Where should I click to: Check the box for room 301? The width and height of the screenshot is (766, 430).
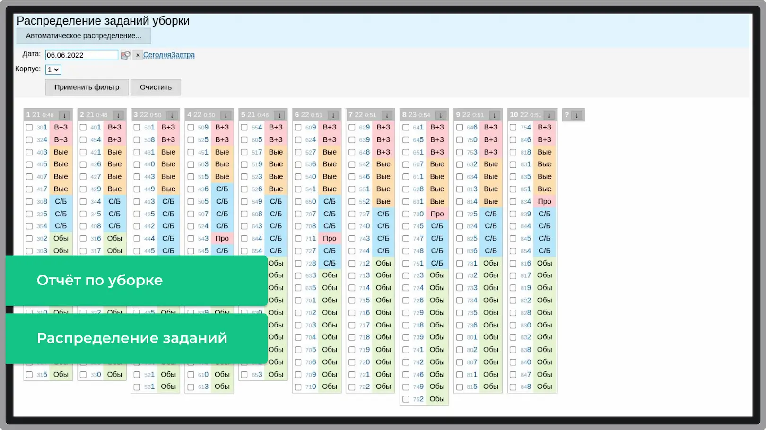point(29,128)
